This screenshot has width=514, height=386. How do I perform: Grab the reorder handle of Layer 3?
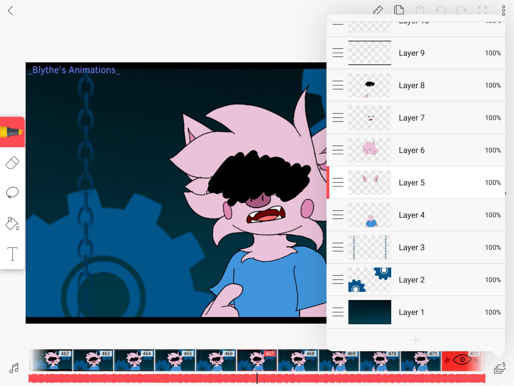pyautogui.click(x=338, y=247)
